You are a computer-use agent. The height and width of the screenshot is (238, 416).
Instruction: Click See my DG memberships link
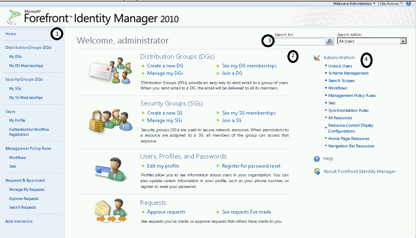[249, 66]
